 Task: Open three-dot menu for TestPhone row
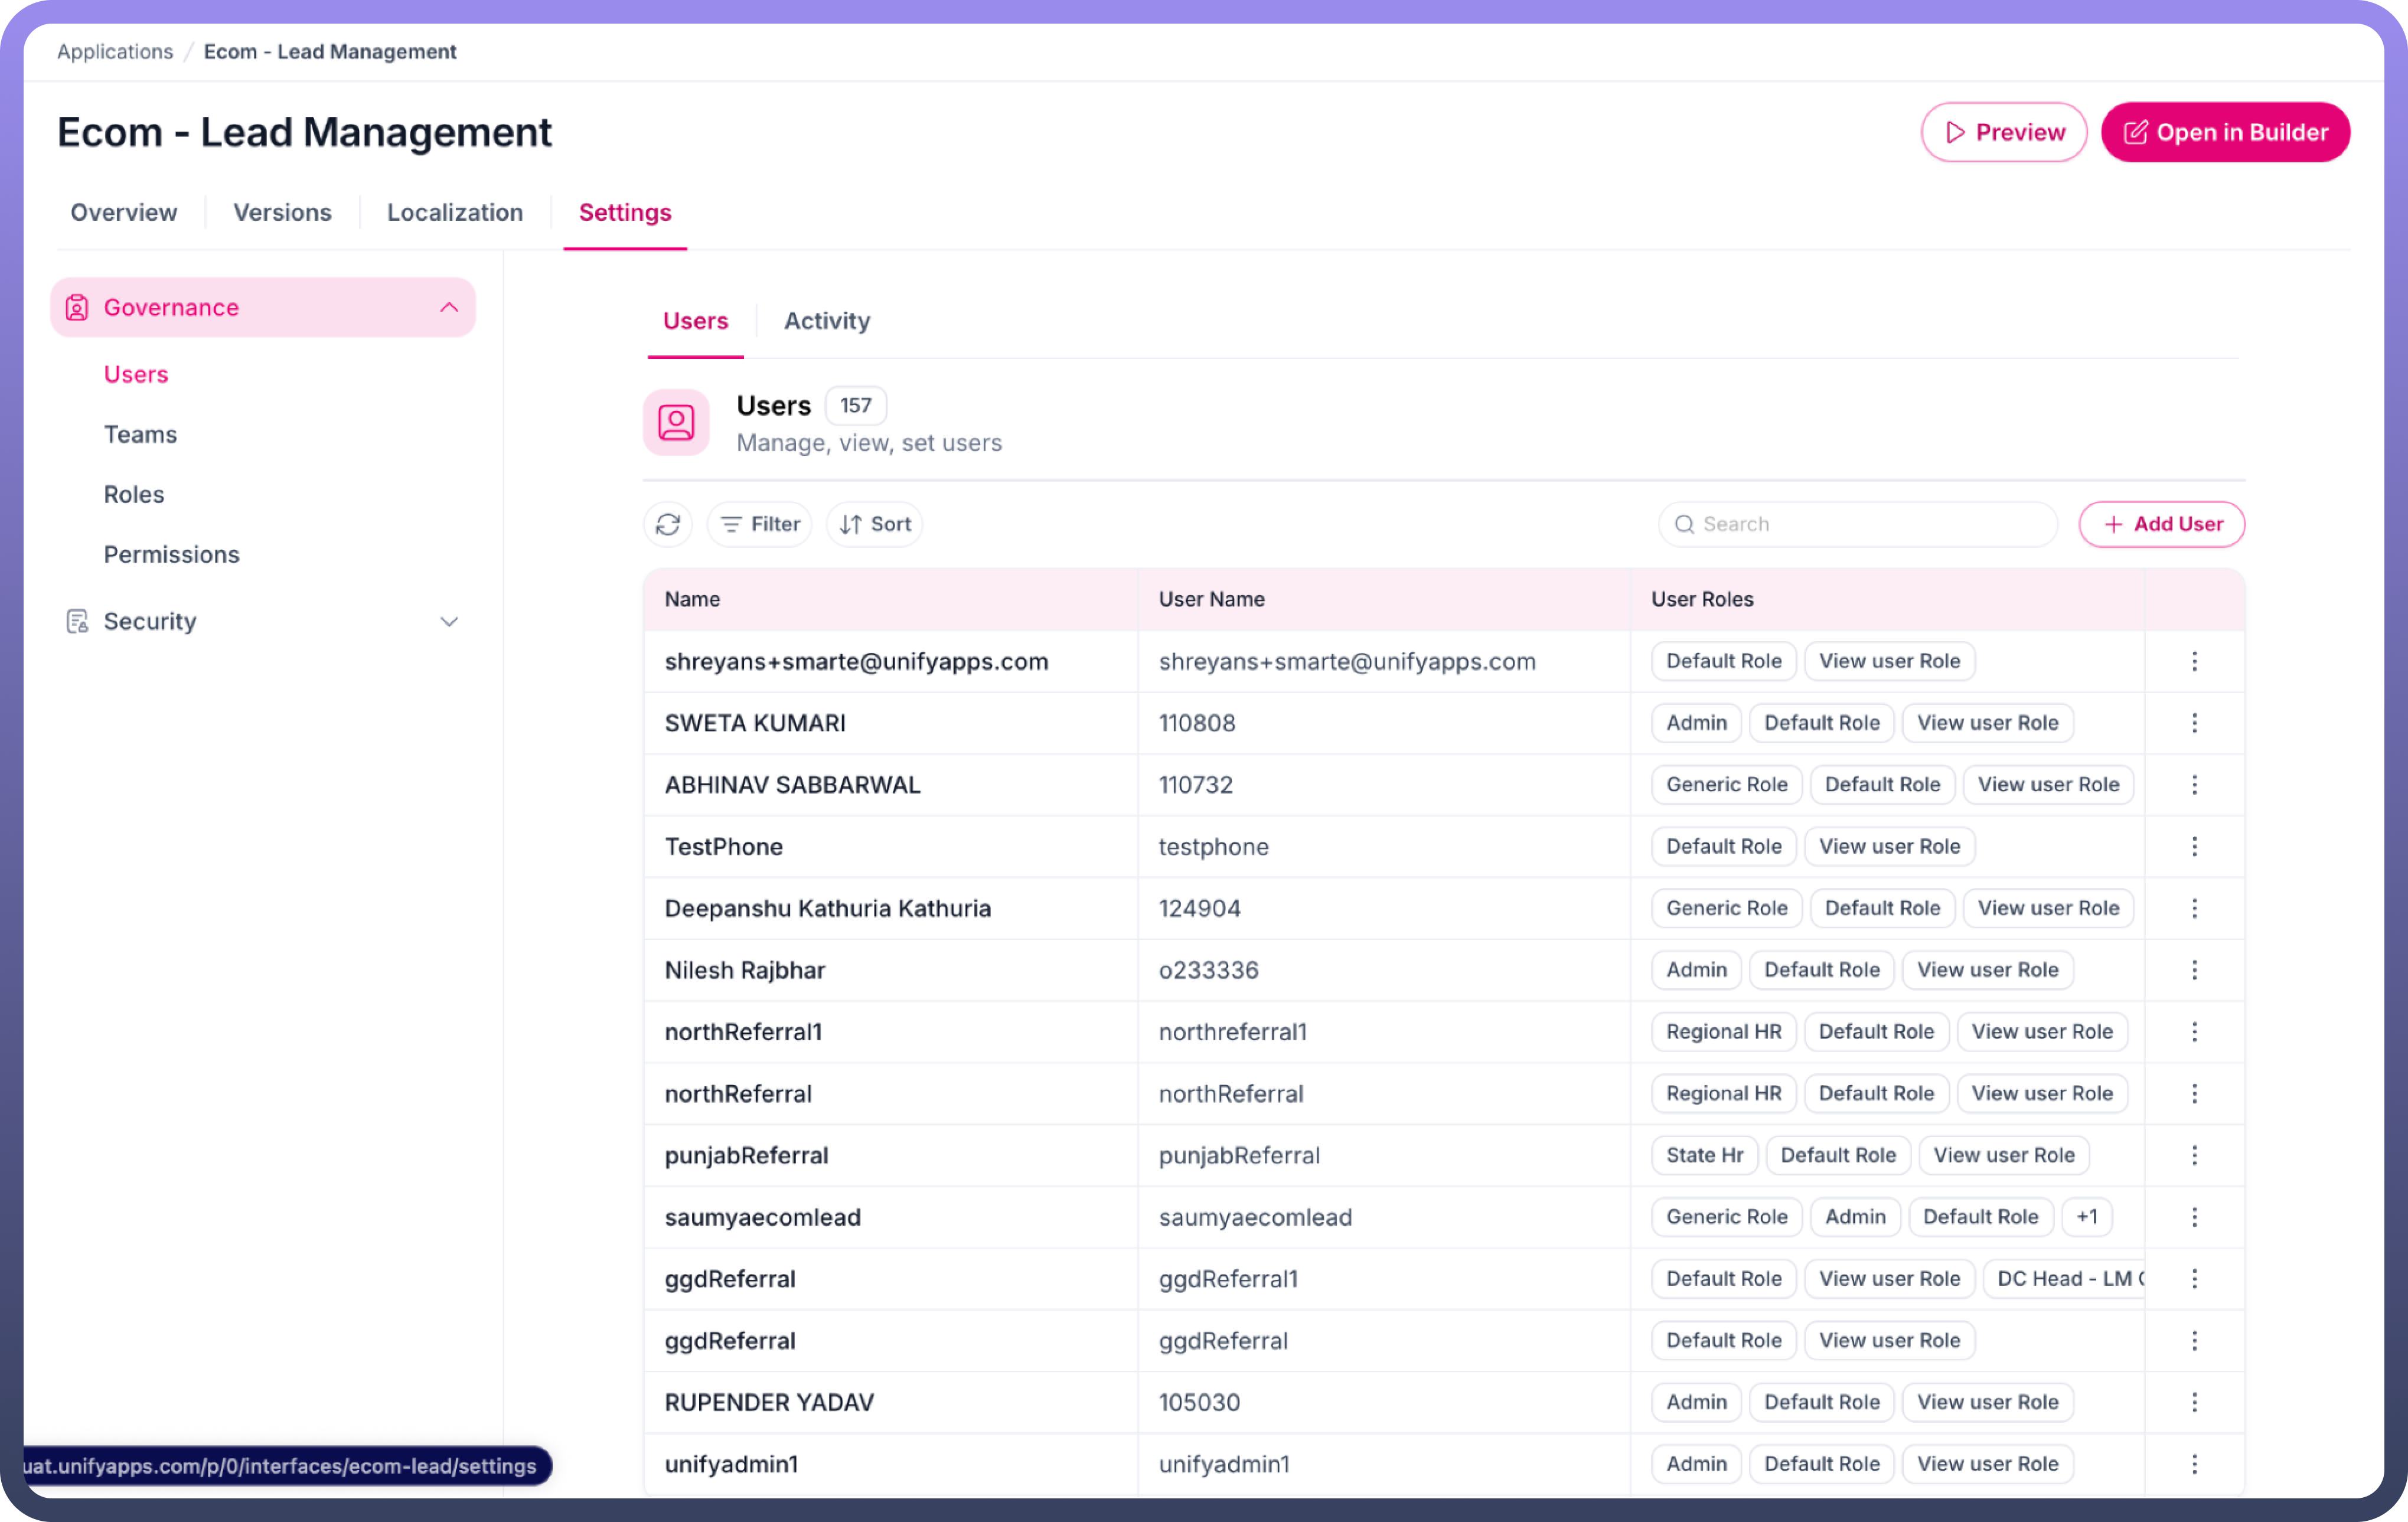[2194, 847]
